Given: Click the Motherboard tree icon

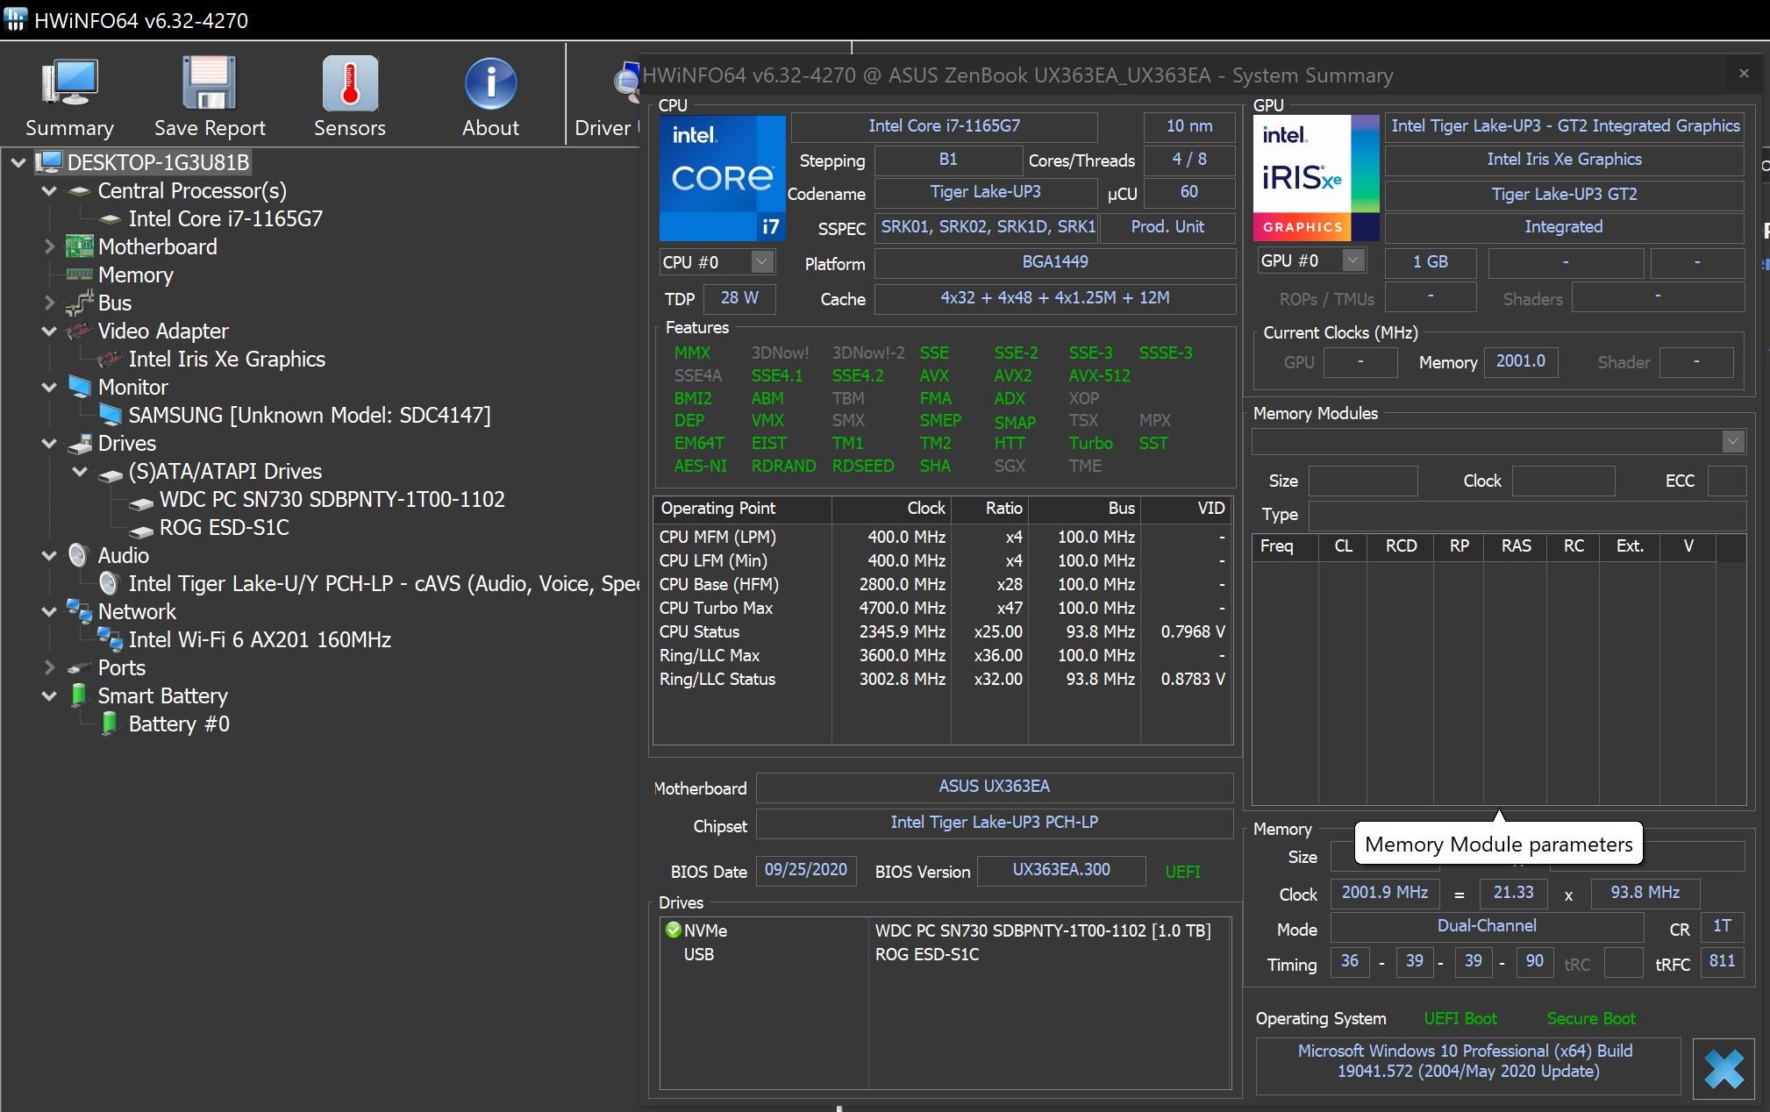Looking at the screenshot, I should tap(79, 246).
